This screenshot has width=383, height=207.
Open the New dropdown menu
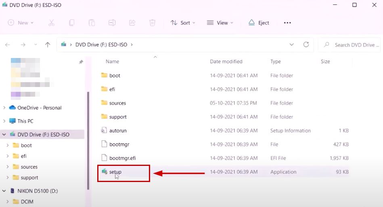tap(21, 23)
